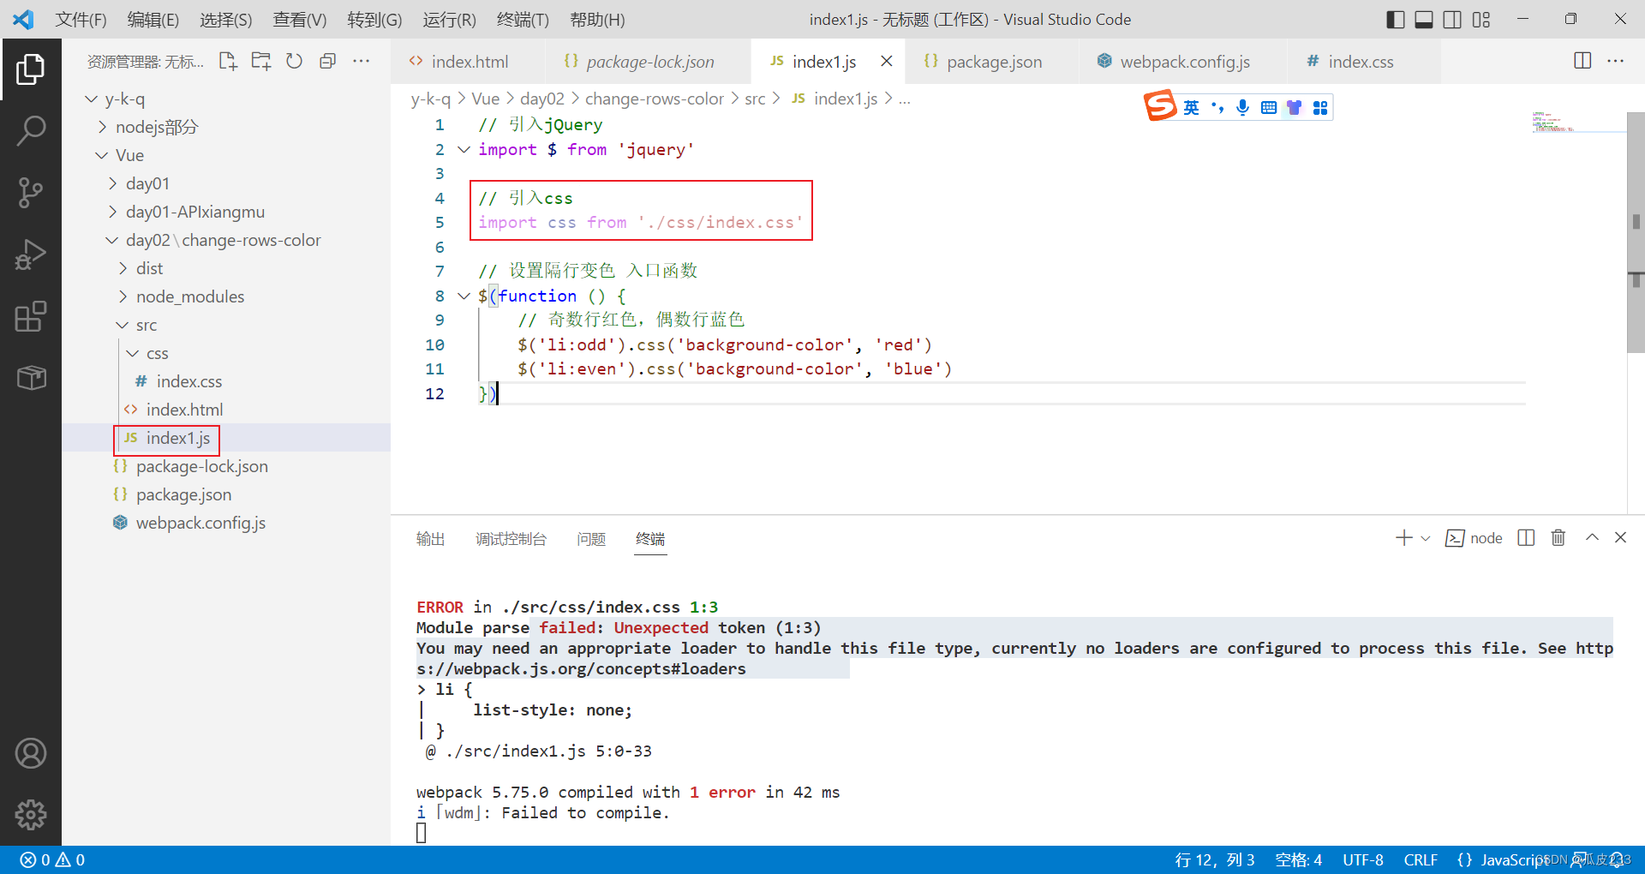Collapse the Vue folder
This screenshot has height=874, width=1645.
tap(102, 155)
